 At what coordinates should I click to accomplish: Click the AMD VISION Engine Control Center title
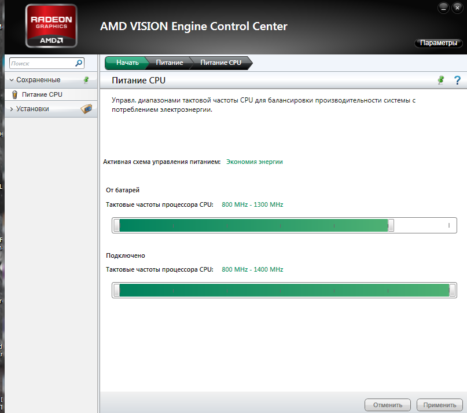click(x=194, y=26)
